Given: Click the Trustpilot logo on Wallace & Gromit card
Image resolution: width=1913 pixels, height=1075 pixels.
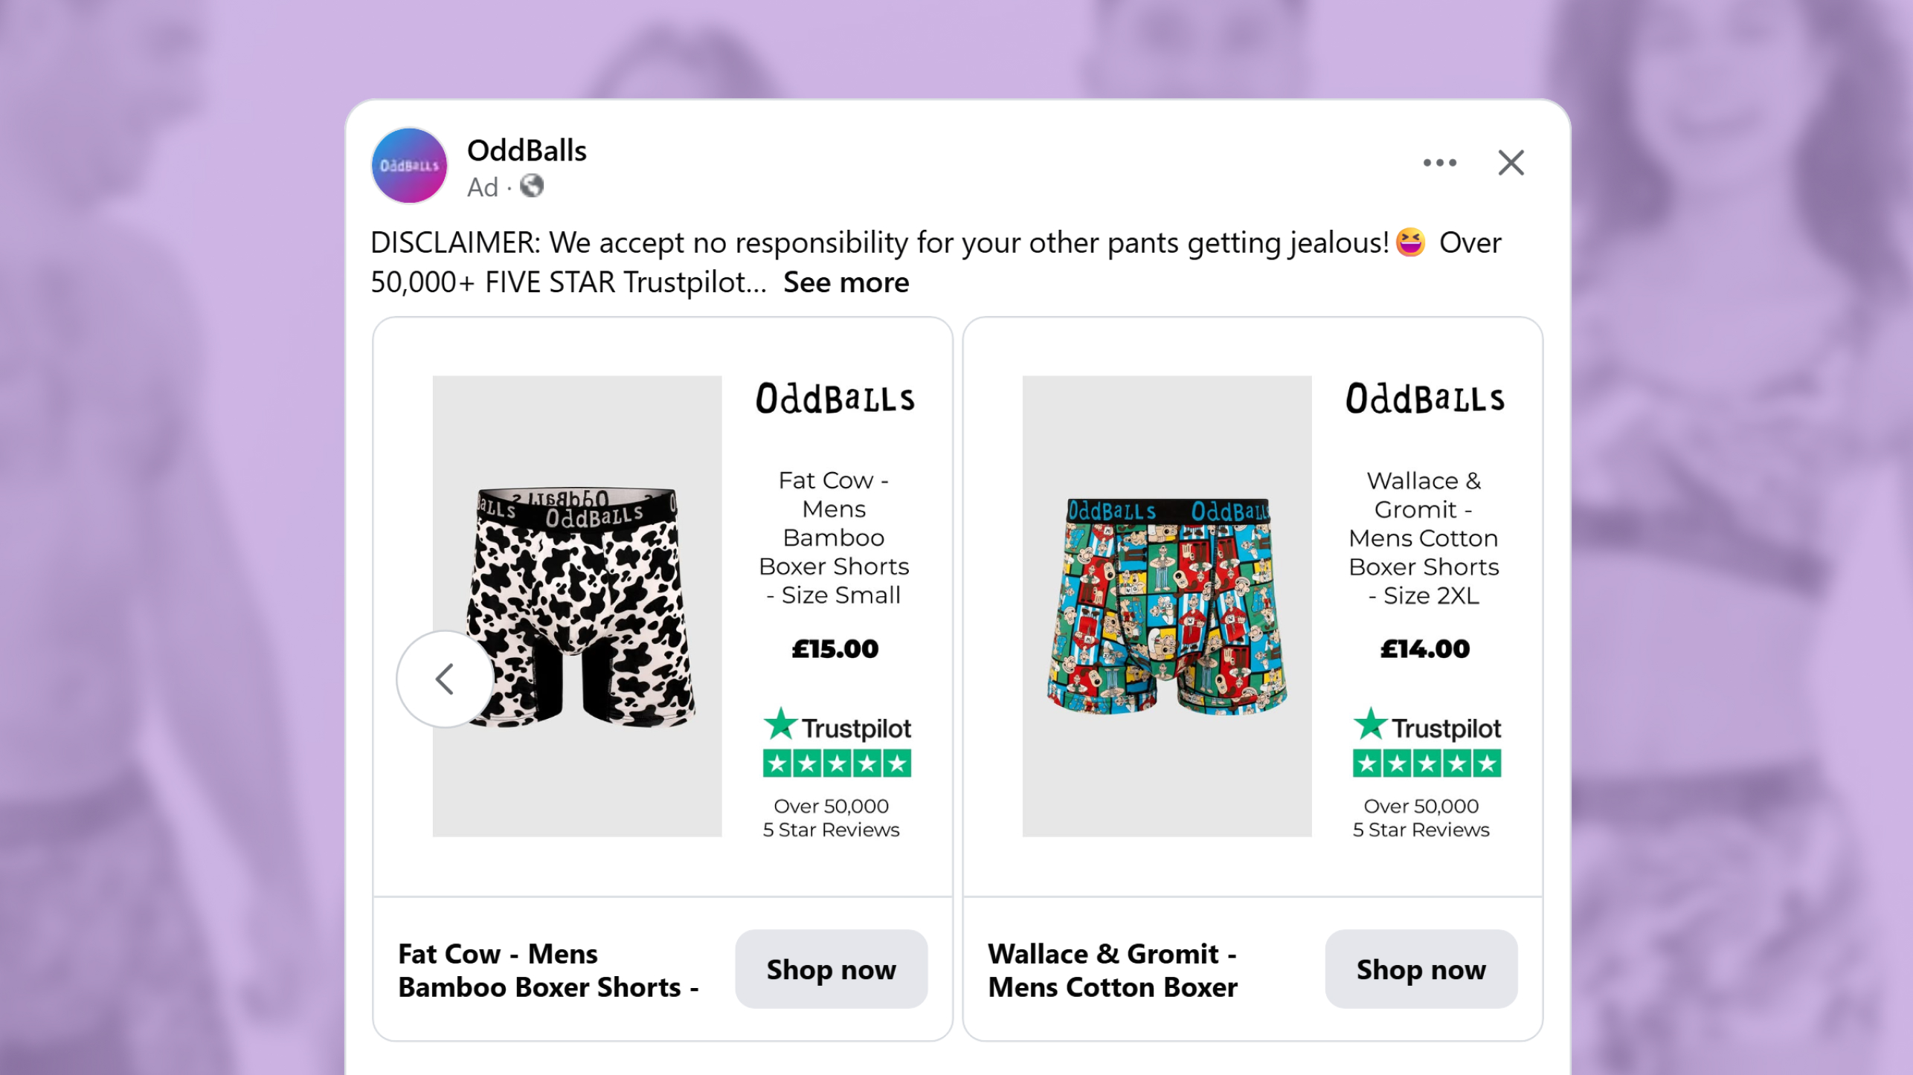Looking at the screenshot, I should click(x=1427, y=726).
